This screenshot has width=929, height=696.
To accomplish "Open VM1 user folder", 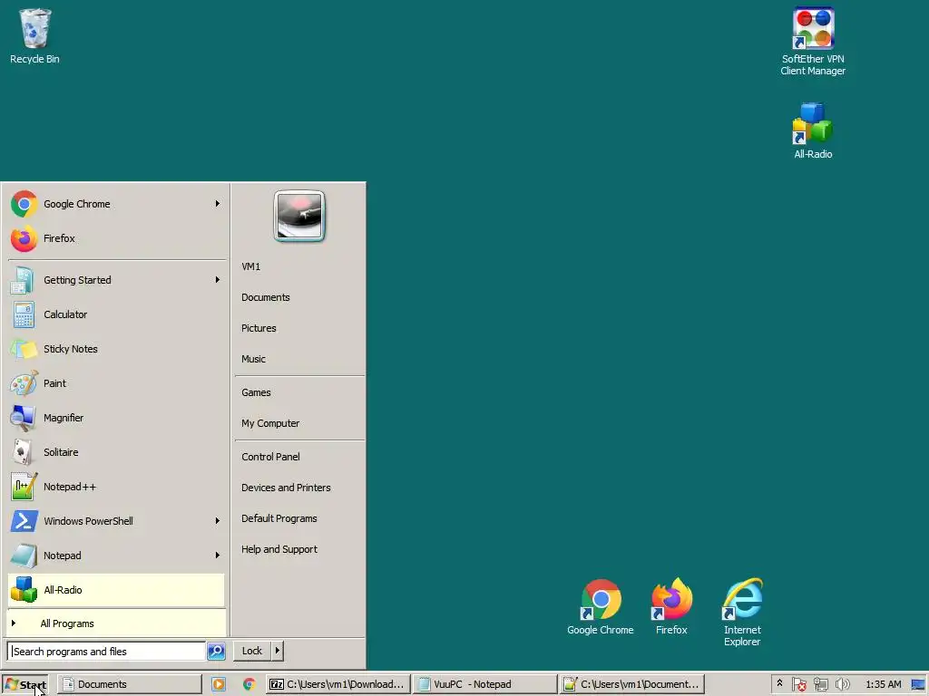I will click(x=250, y=266).
